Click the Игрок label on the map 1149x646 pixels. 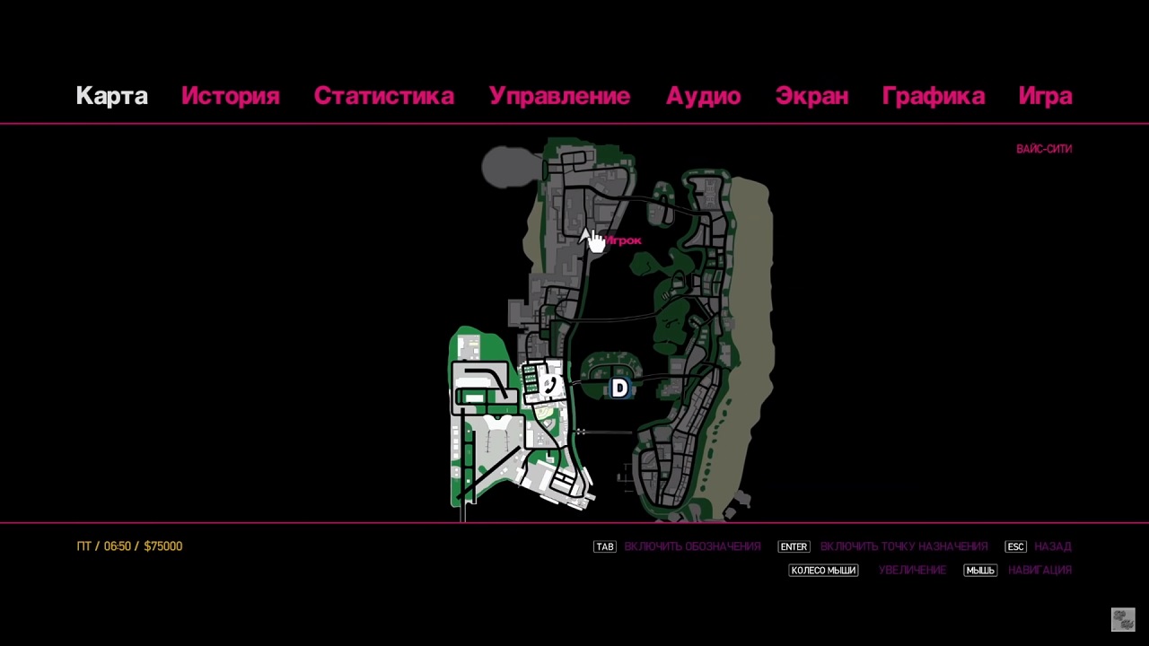coord(625,240)
